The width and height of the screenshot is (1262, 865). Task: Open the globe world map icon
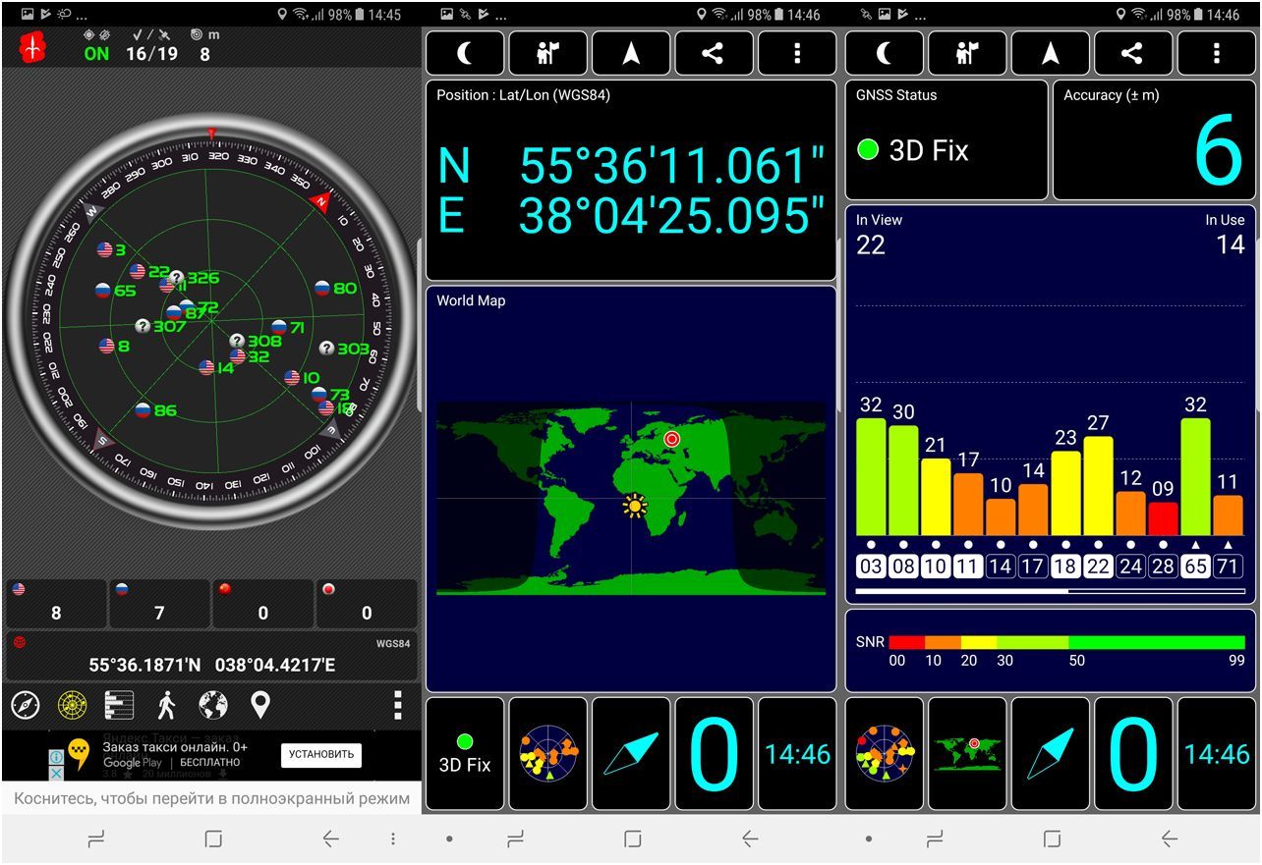pos(213,705)
